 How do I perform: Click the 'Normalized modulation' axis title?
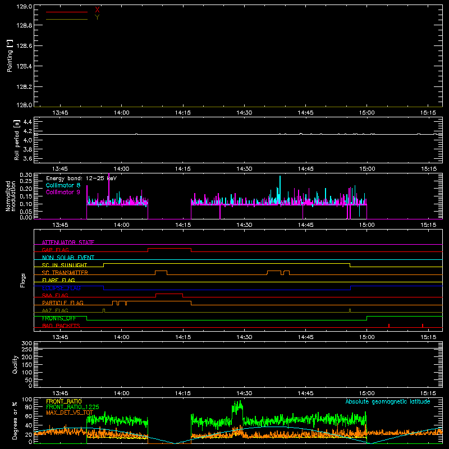tap(11, 196)
